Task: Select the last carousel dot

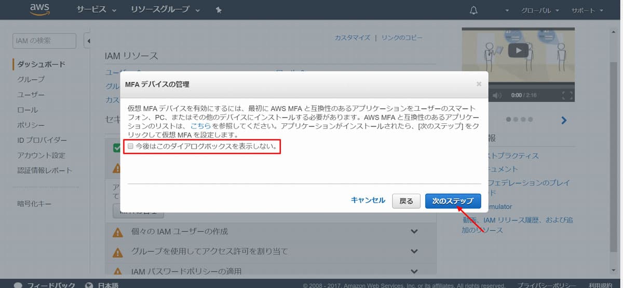Action: [x=530, y=120]
